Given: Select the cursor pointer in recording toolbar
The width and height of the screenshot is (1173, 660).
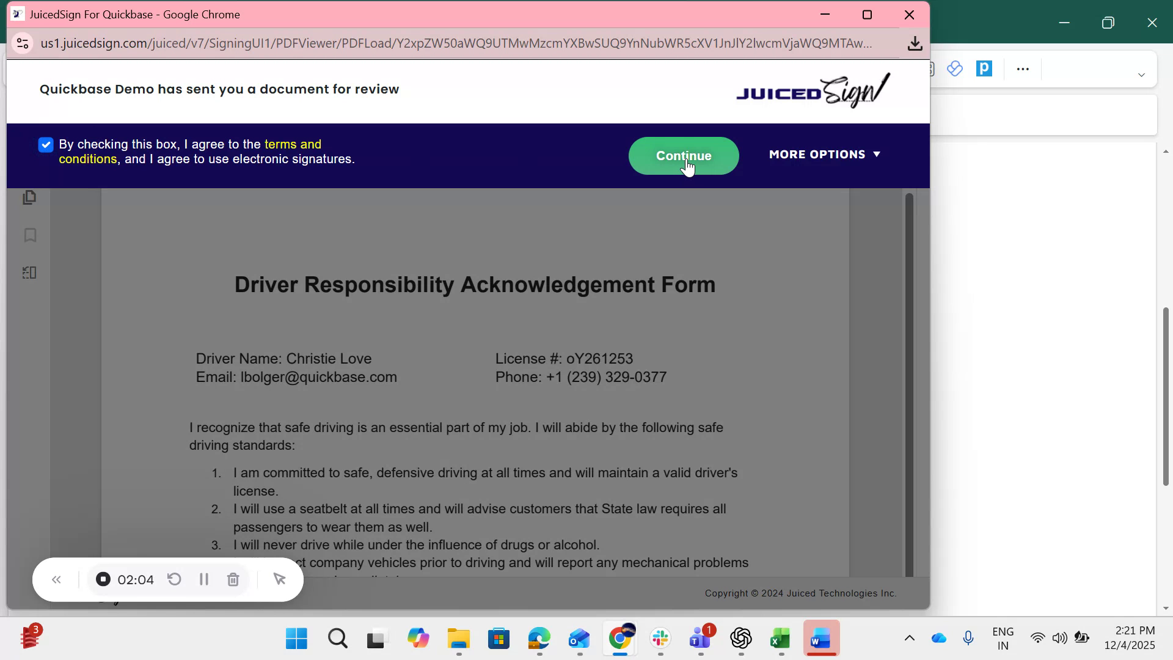Looking at the screenshot, I should 279,579.
